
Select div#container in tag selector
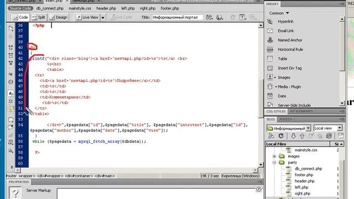pyautogui.click(x=79, y=176)
